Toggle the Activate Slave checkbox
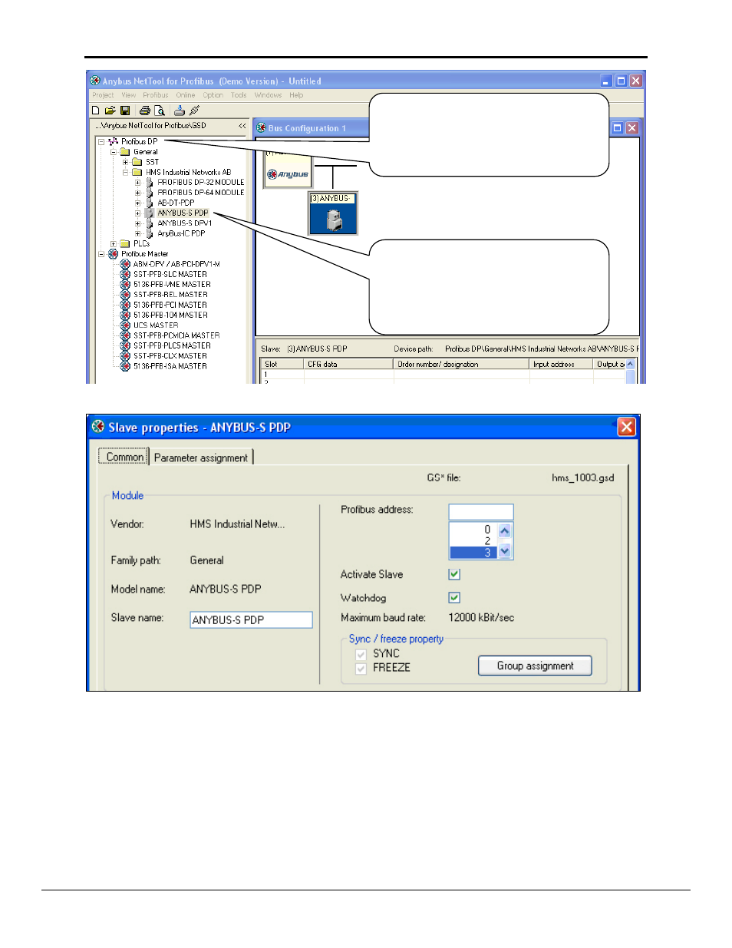Viewport: 732px width, 948px height. click(454, 574)
